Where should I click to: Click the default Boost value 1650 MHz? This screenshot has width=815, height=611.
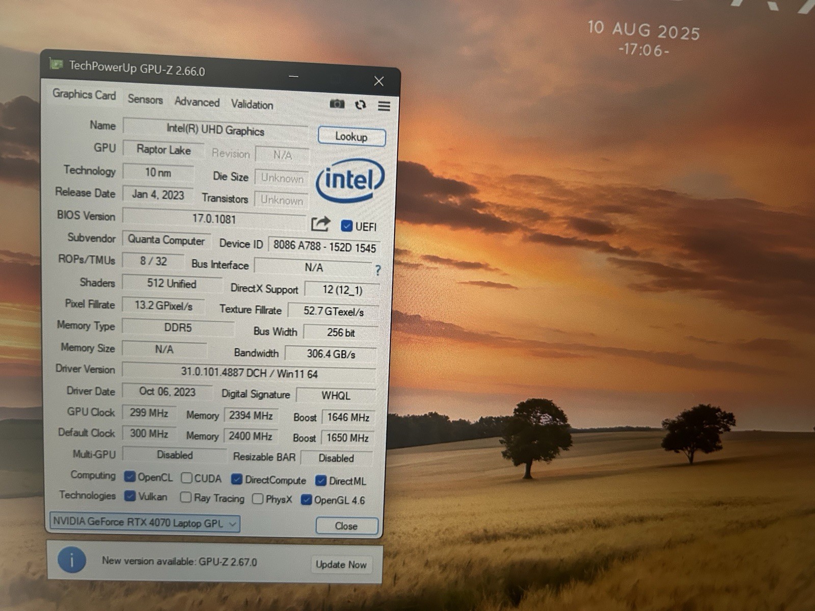click(347, 438)
